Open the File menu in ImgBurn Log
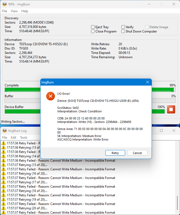Image resolution: width=180 pixels, height=215 pixels. [5, 138]
